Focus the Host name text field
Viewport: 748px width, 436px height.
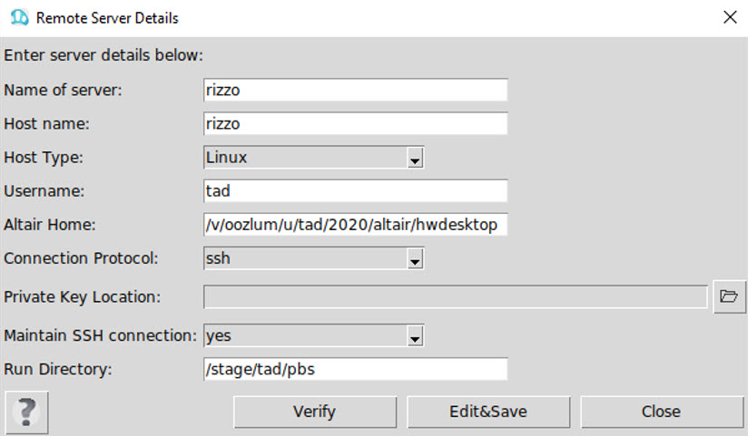click(356, 124)
